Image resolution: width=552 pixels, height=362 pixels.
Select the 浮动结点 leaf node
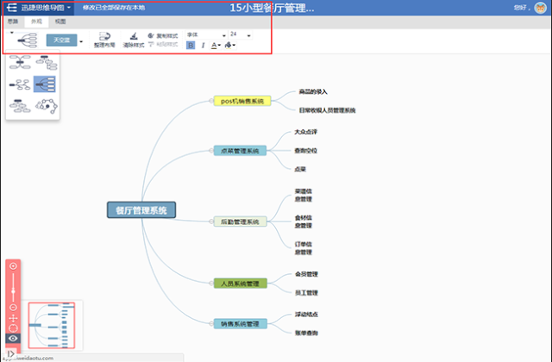(x=306, y=314)
